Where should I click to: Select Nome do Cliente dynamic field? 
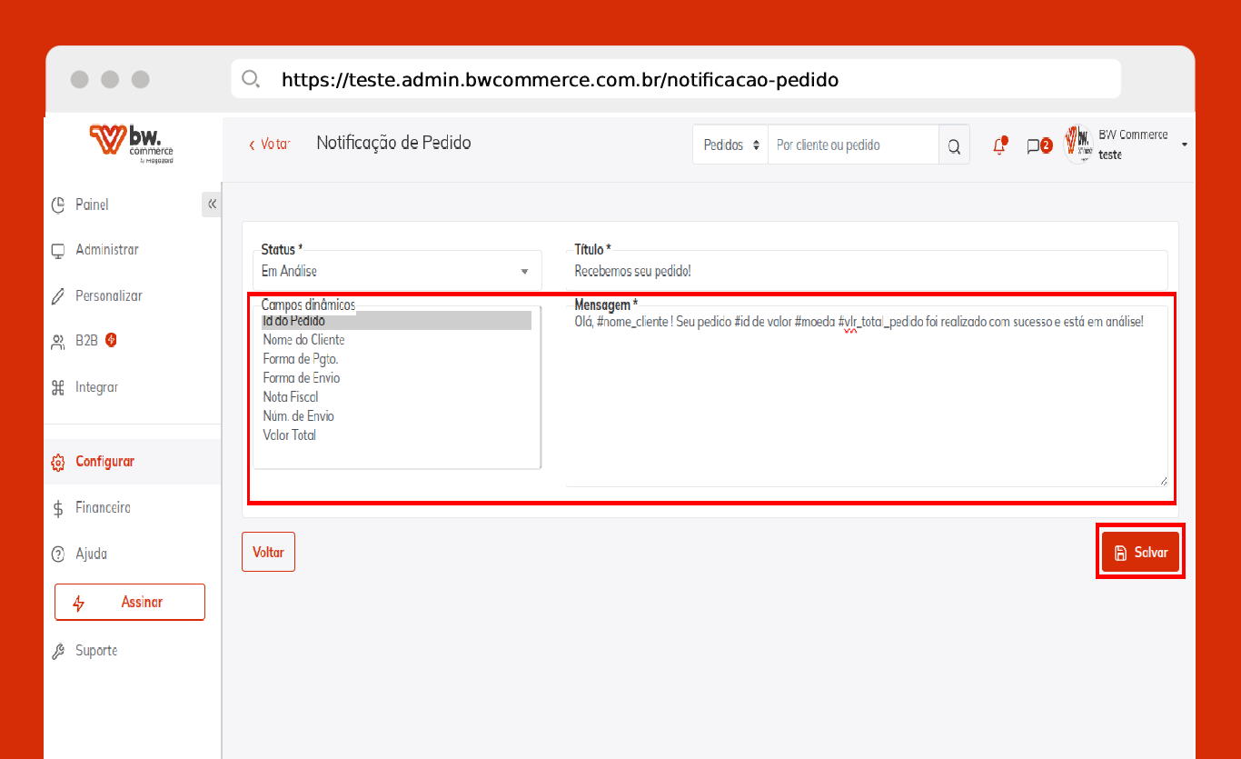303,340
